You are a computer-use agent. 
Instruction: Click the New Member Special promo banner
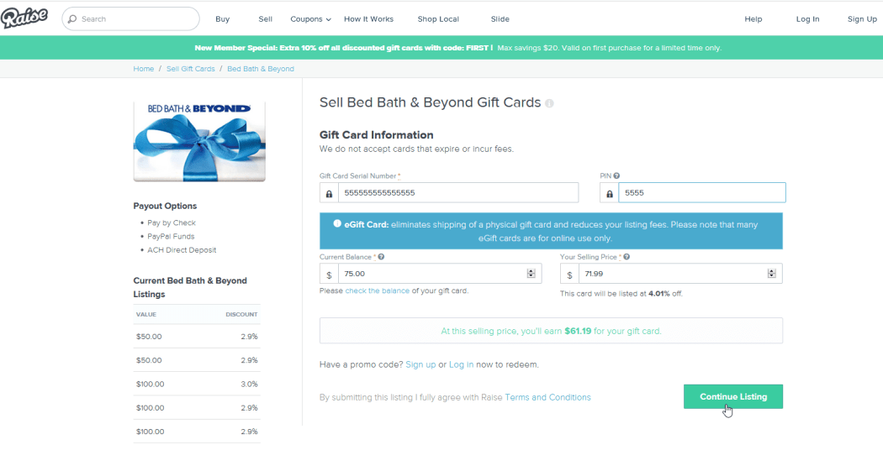[x=442, y=48]
